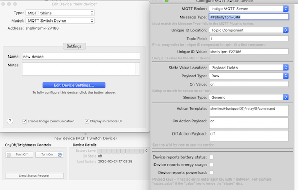Toggle Display in remote UI checkbox
This screenshot has height=190, width=298.
87,121
